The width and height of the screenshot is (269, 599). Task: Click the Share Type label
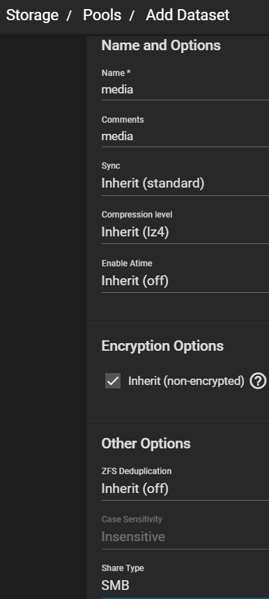pos(123,568)
